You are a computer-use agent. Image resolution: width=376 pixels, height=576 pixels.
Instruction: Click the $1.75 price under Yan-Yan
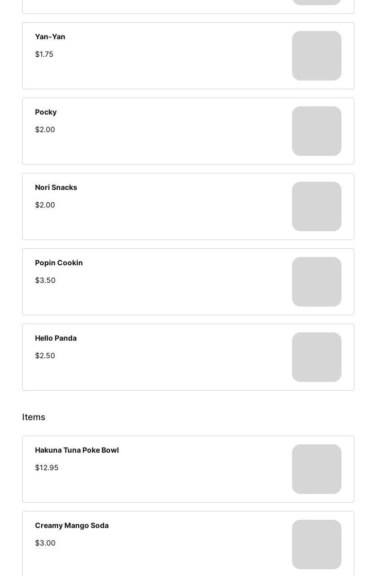coord(44,54)
